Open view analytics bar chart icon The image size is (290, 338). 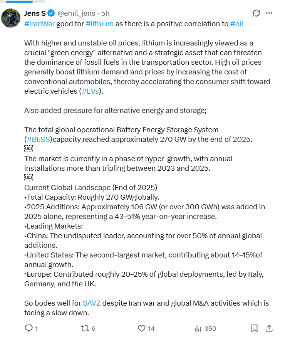coord(198,328)
